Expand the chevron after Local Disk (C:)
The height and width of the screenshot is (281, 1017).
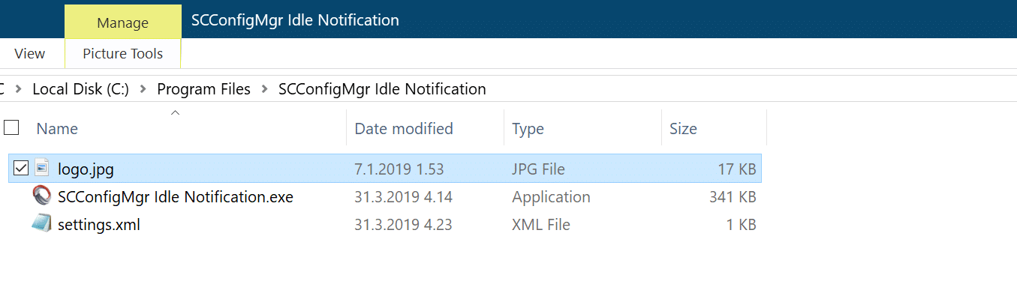coord(143,89)
